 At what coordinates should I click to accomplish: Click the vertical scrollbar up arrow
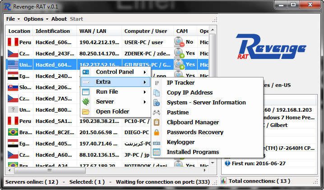pos(213,30)
